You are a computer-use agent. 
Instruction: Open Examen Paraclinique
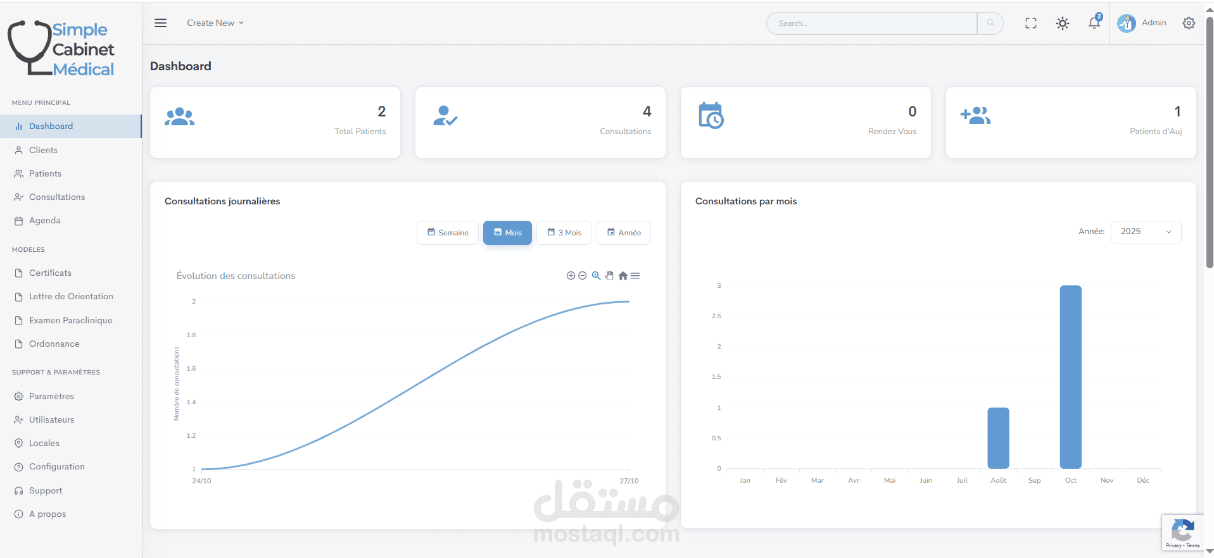pos(70,320)
